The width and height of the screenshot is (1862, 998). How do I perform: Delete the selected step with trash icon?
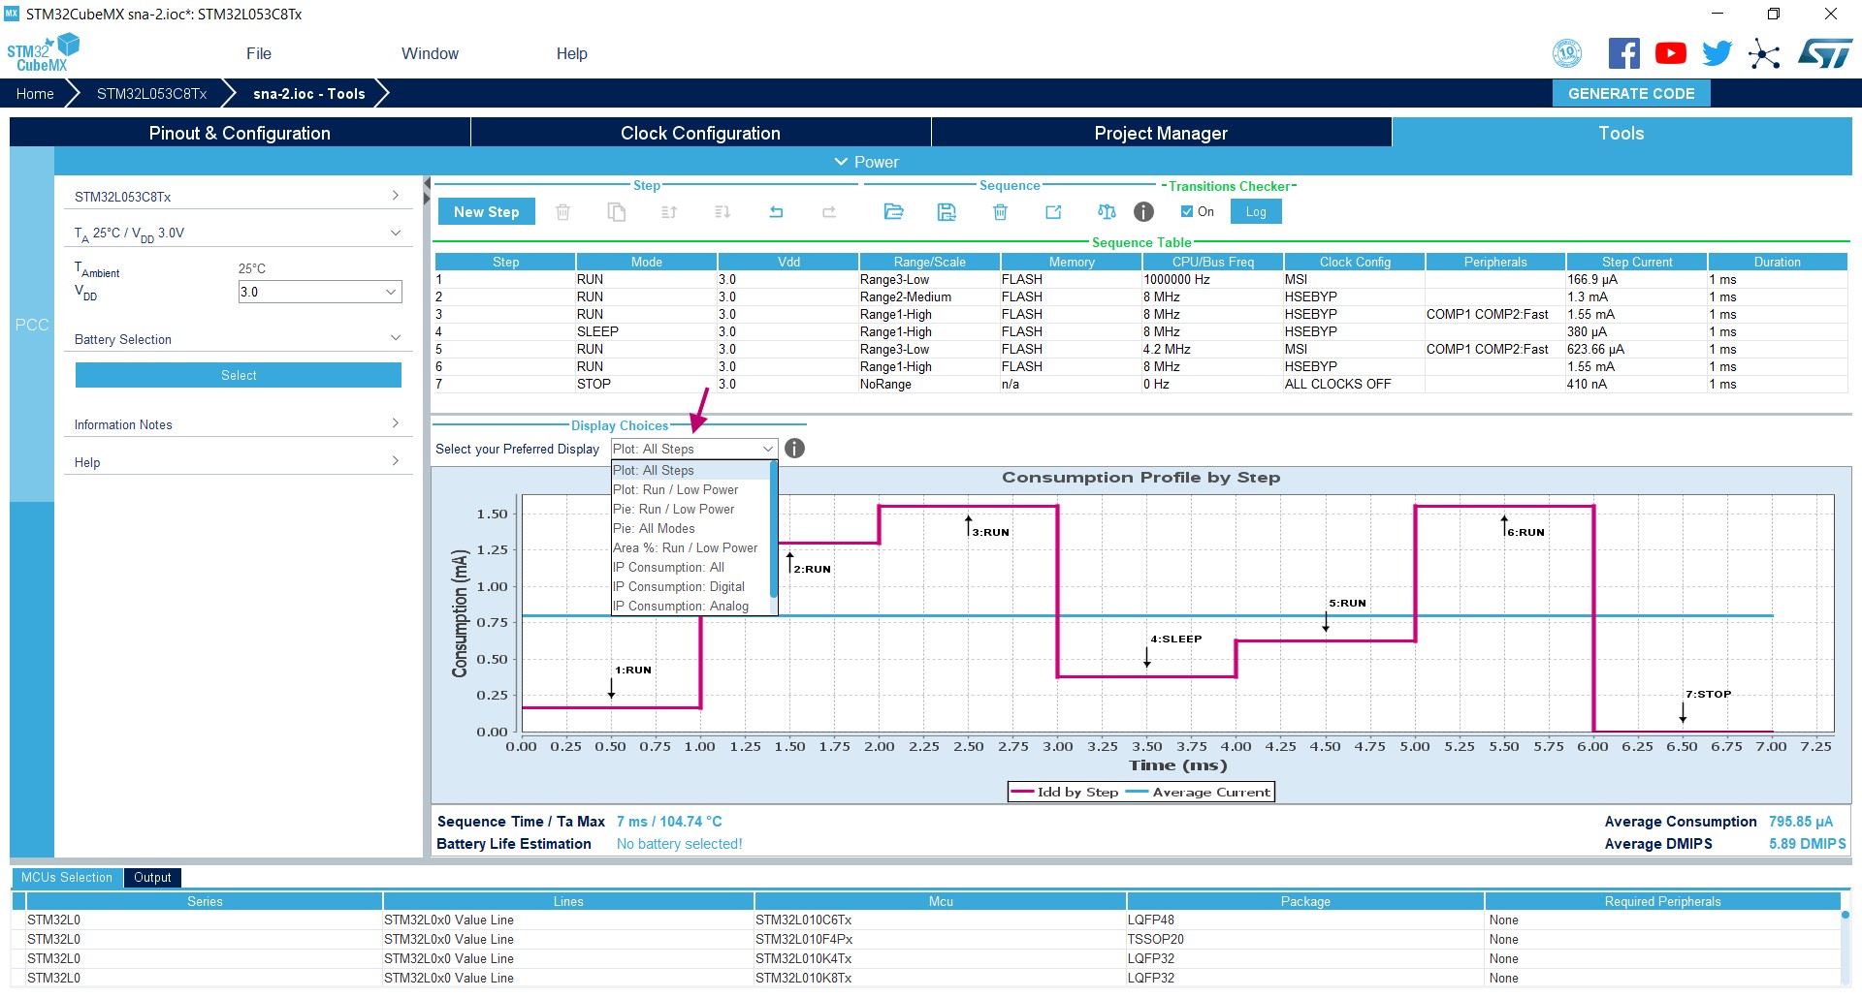point(562,212)
